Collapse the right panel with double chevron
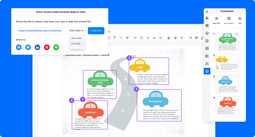Image resolution: width=255 pixels, height=137 pixels. [207, 12]
